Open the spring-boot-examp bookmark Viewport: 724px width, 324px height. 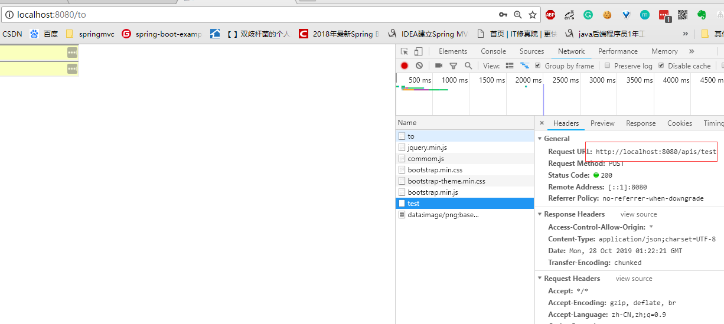162,34
